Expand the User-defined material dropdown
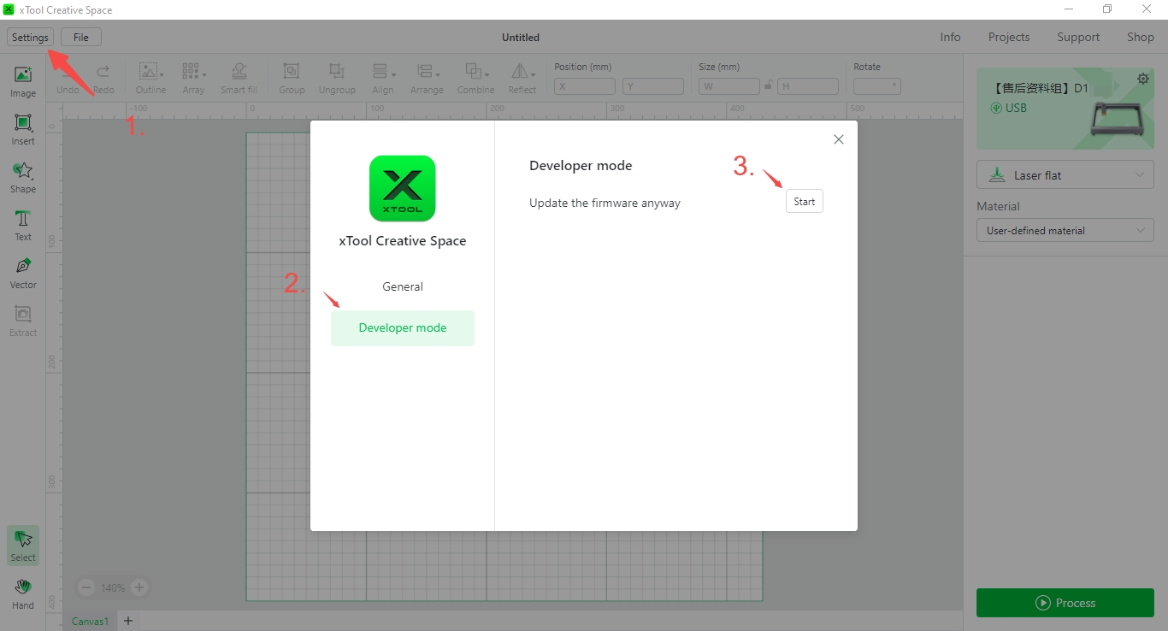Screen dimensions: 1168x631 [x=1065, y=230]
